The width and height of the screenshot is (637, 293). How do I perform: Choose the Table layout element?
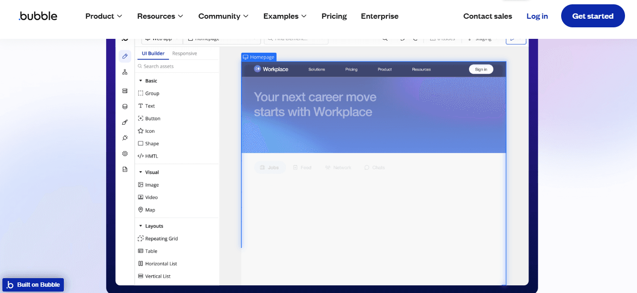point(148,251)
